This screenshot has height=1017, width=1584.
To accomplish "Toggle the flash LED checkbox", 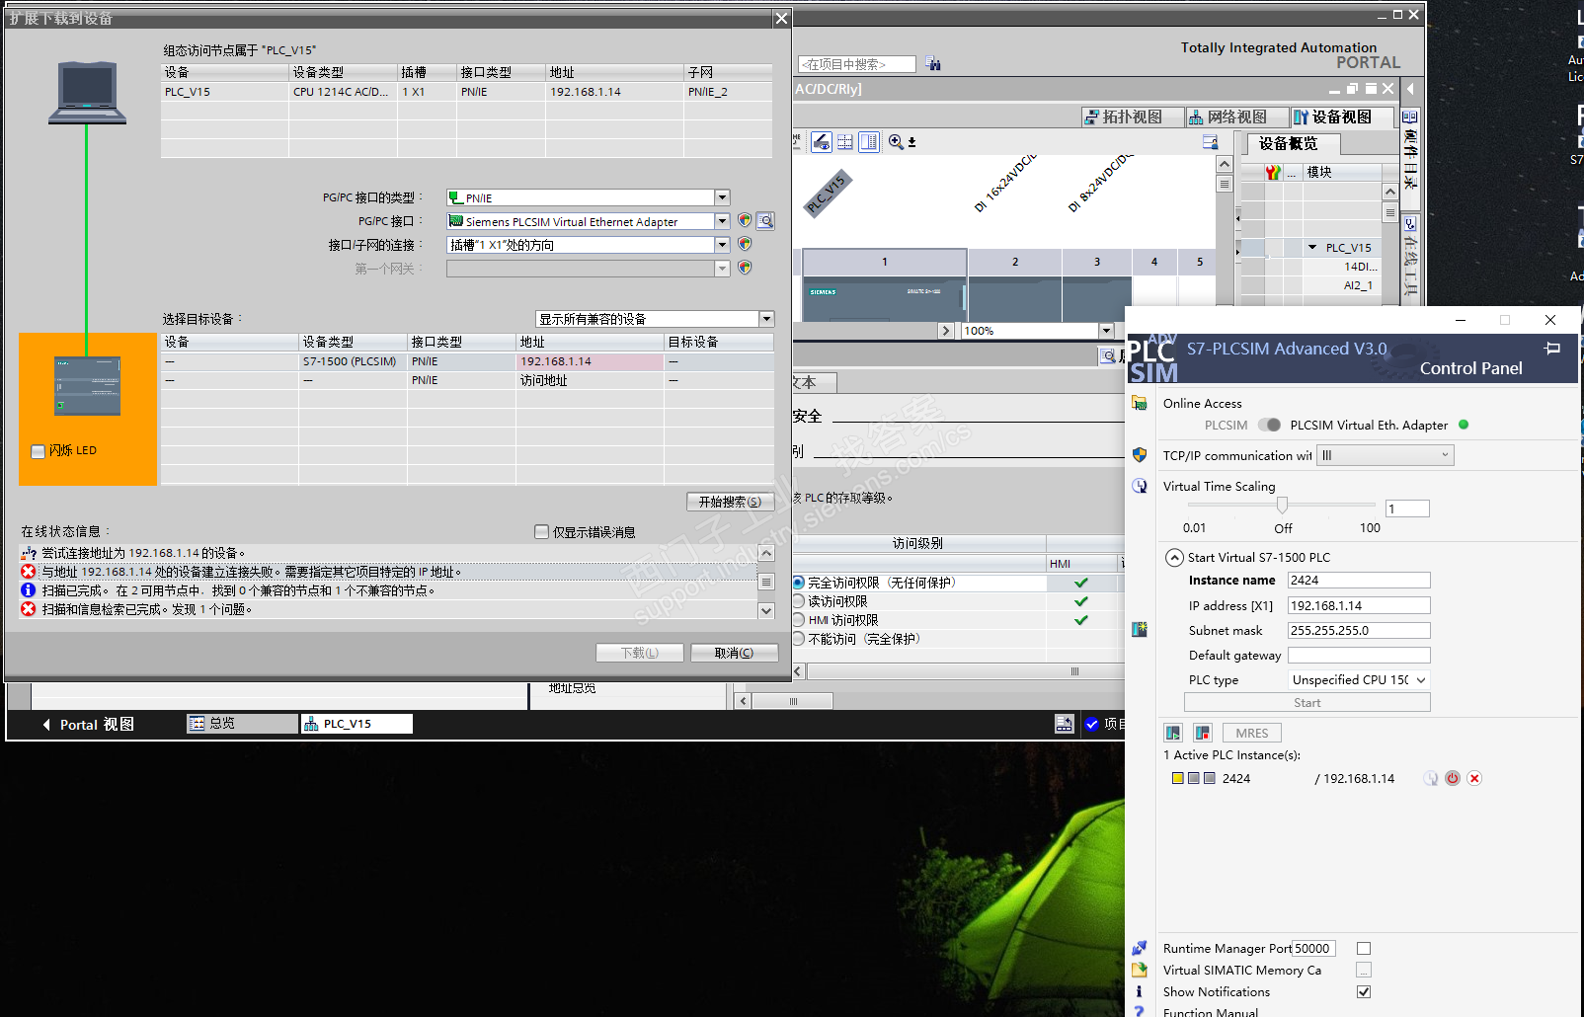I will [39, 451].
